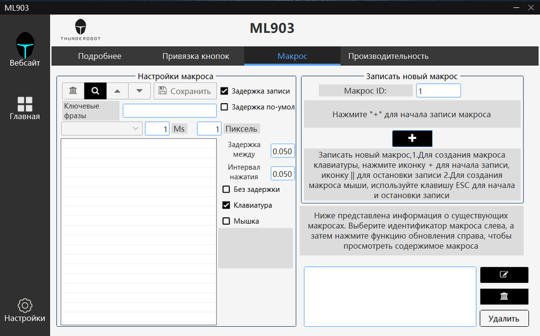540x336 pixels.
Task: Go to Главная in the sidebar
Action: pyautogui.click(x=25, y=108)
